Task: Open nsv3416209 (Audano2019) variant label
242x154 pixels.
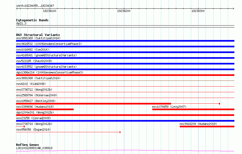Action: (x=198, y=124)
